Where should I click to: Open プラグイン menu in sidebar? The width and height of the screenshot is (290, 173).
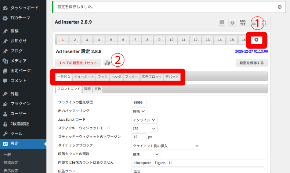pos(23,104)
